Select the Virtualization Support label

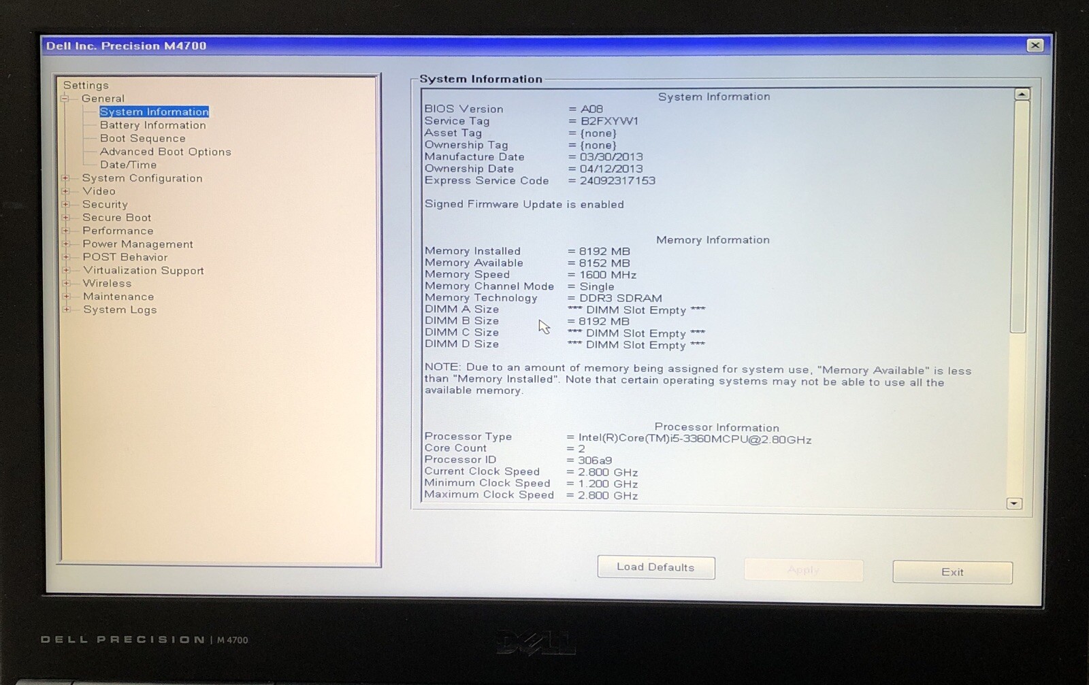tap(144, 271)
